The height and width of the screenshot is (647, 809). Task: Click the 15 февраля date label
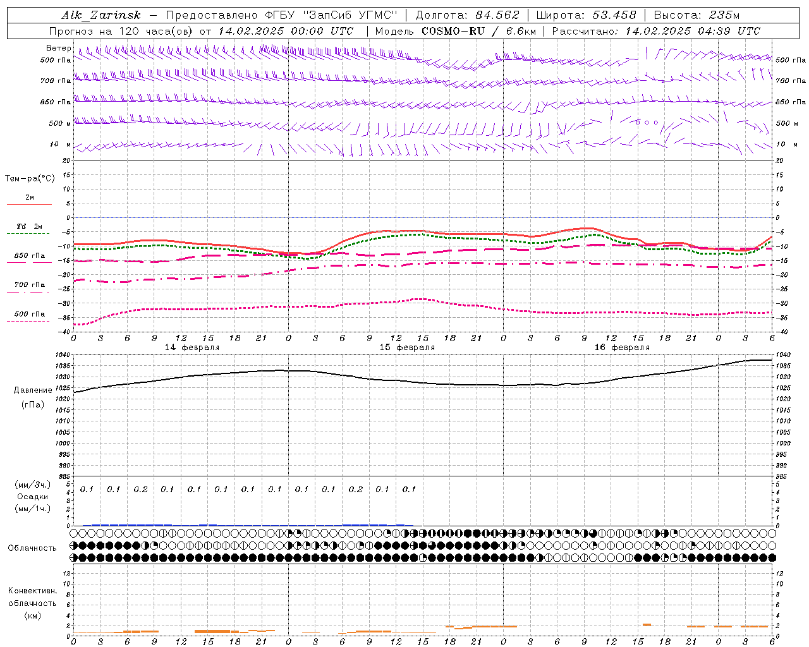click(x=407, y=348)
